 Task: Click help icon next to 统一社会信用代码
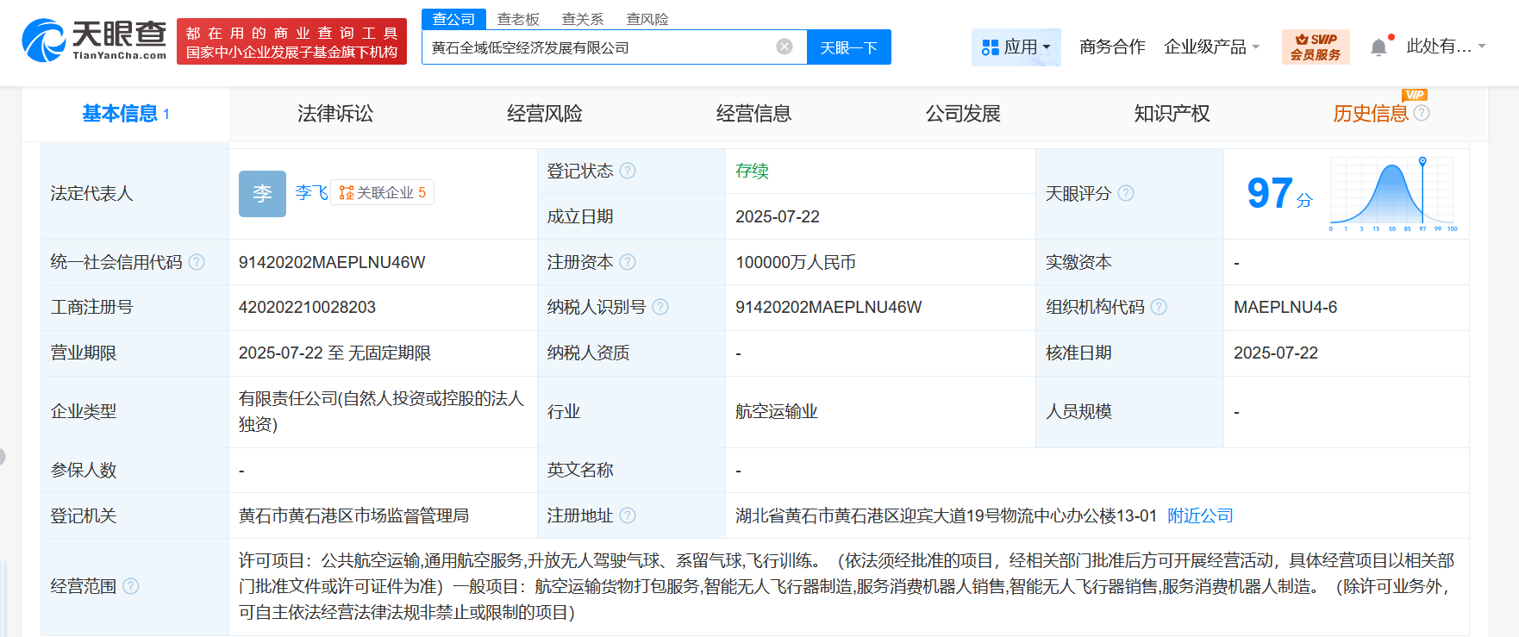coord(197,262)
